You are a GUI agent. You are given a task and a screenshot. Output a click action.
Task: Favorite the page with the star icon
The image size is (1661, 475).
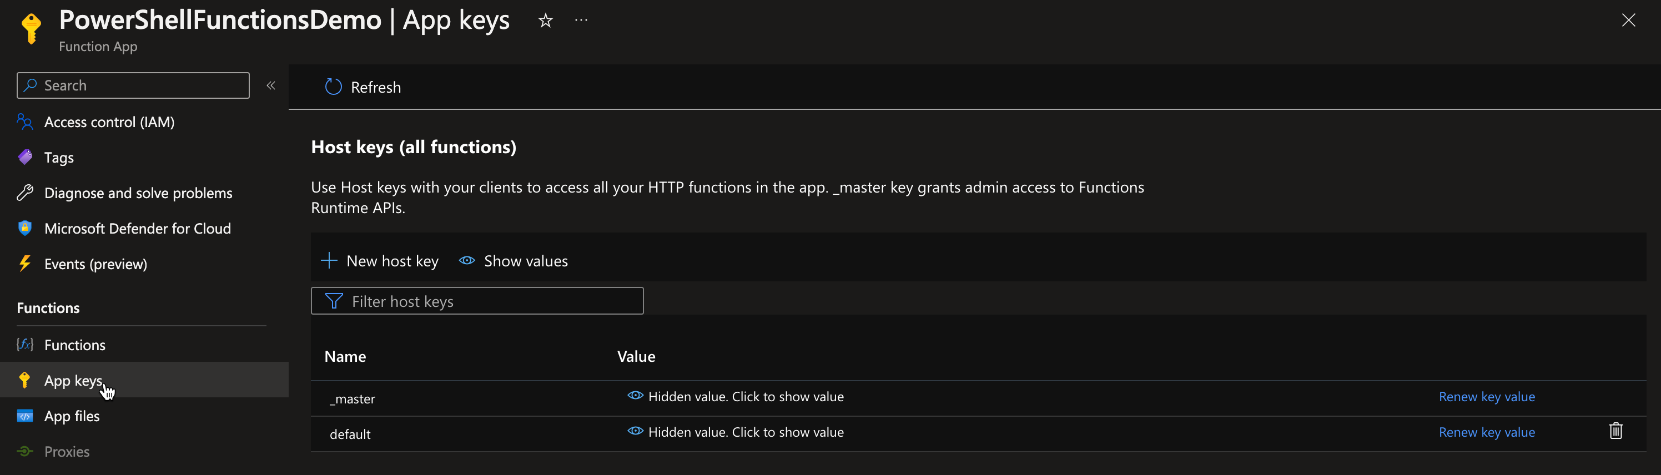(x=546, y=21)
